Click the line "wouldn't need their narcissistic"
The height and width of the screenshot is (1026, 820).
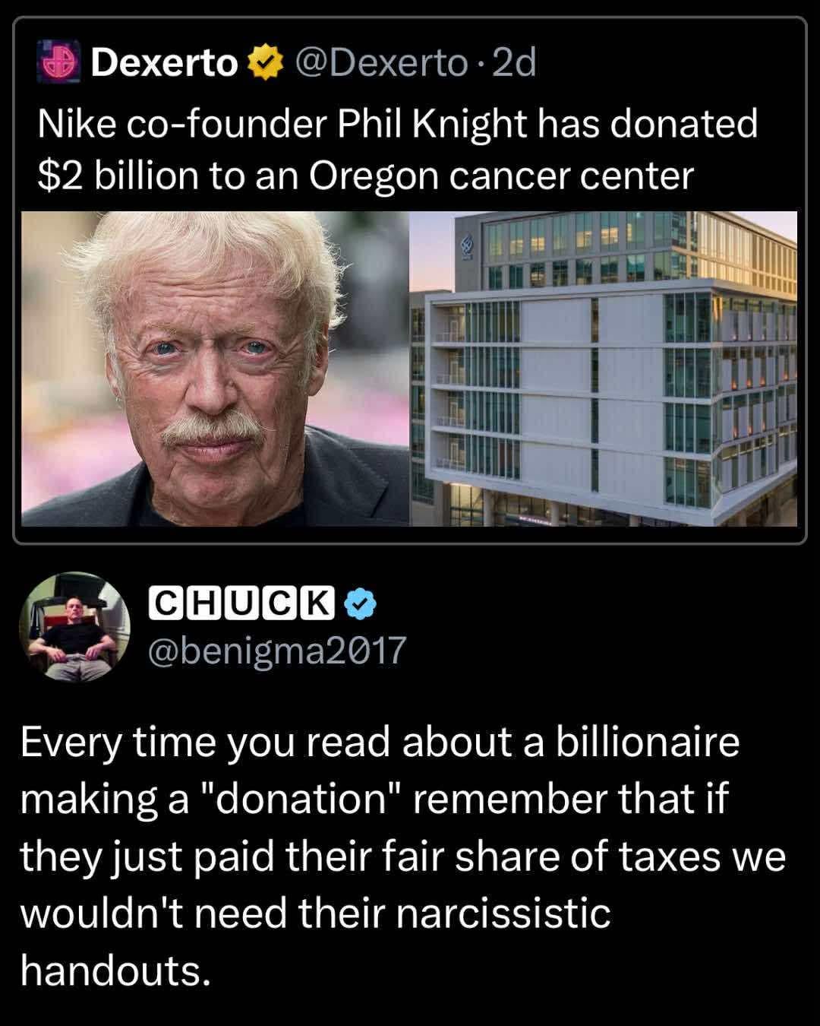[315, 913]
